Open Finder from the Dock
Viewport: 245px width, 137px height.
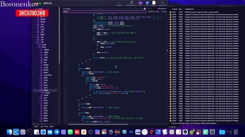9,132
